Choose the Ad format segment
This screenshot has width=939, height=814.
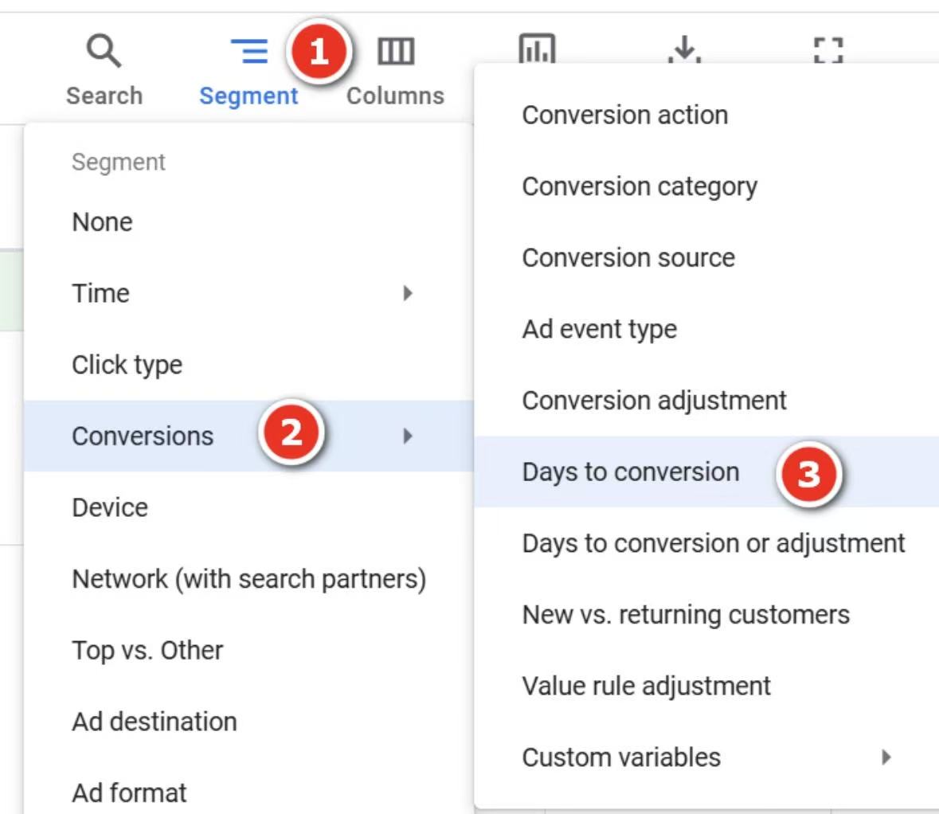pyautogui.click(x=248, y=792)
